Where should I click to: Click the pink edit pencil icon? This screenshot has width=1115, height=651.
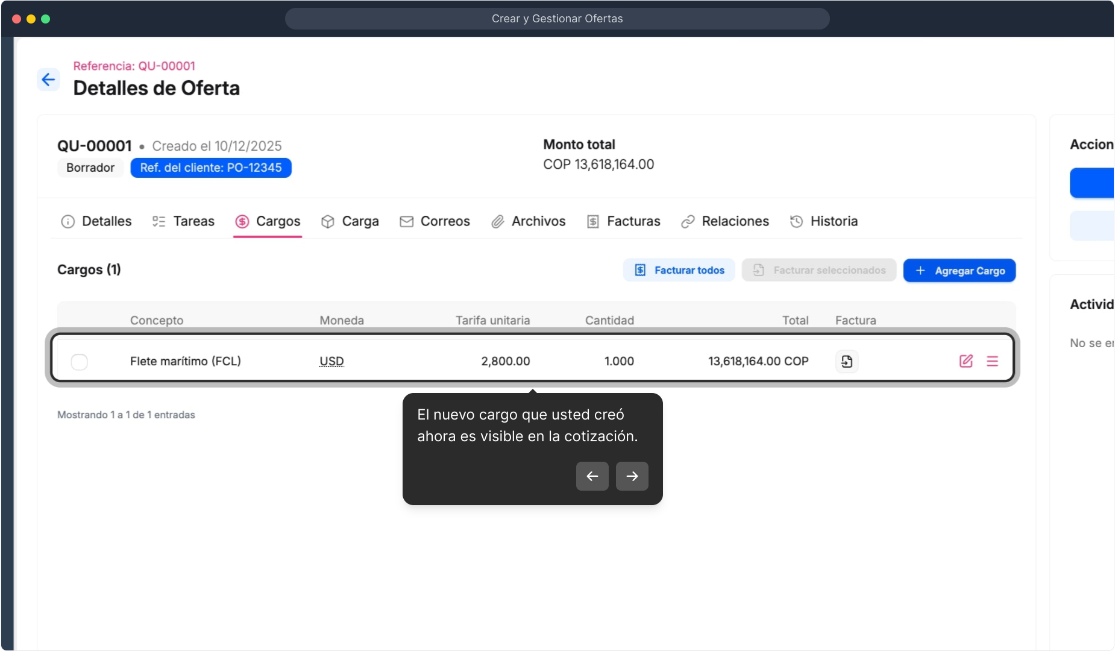[966, 361]
